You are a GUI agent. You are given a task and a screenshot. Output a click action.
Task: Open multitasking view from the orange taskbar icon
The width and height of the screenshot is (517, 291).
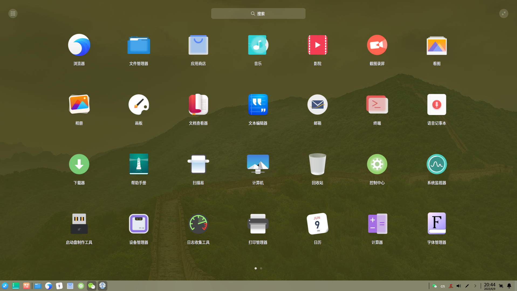coord(26,286)
